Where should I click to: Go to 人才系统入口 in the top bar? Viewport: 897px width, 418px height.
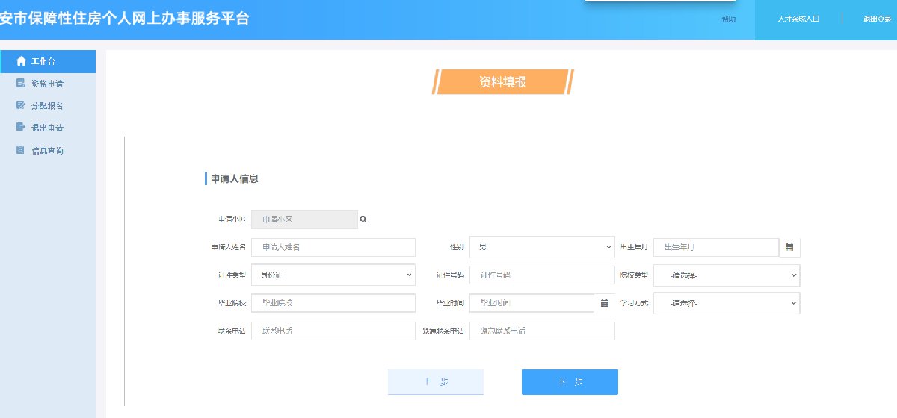798,19
